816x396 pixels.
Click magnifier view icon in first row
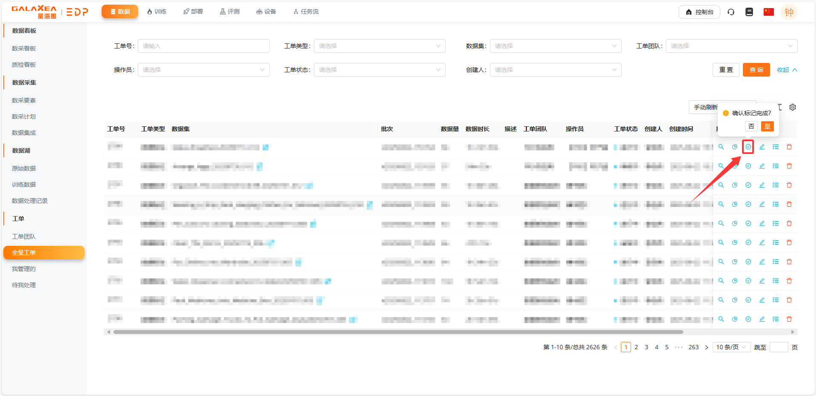(x=721, y=147)
